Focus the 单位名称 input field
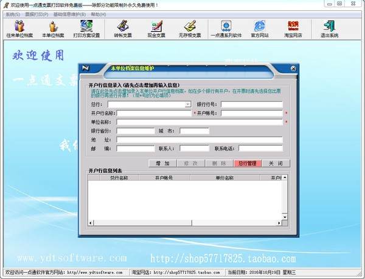This screenshot has width=365, height=279. click(x=200, y=122)
